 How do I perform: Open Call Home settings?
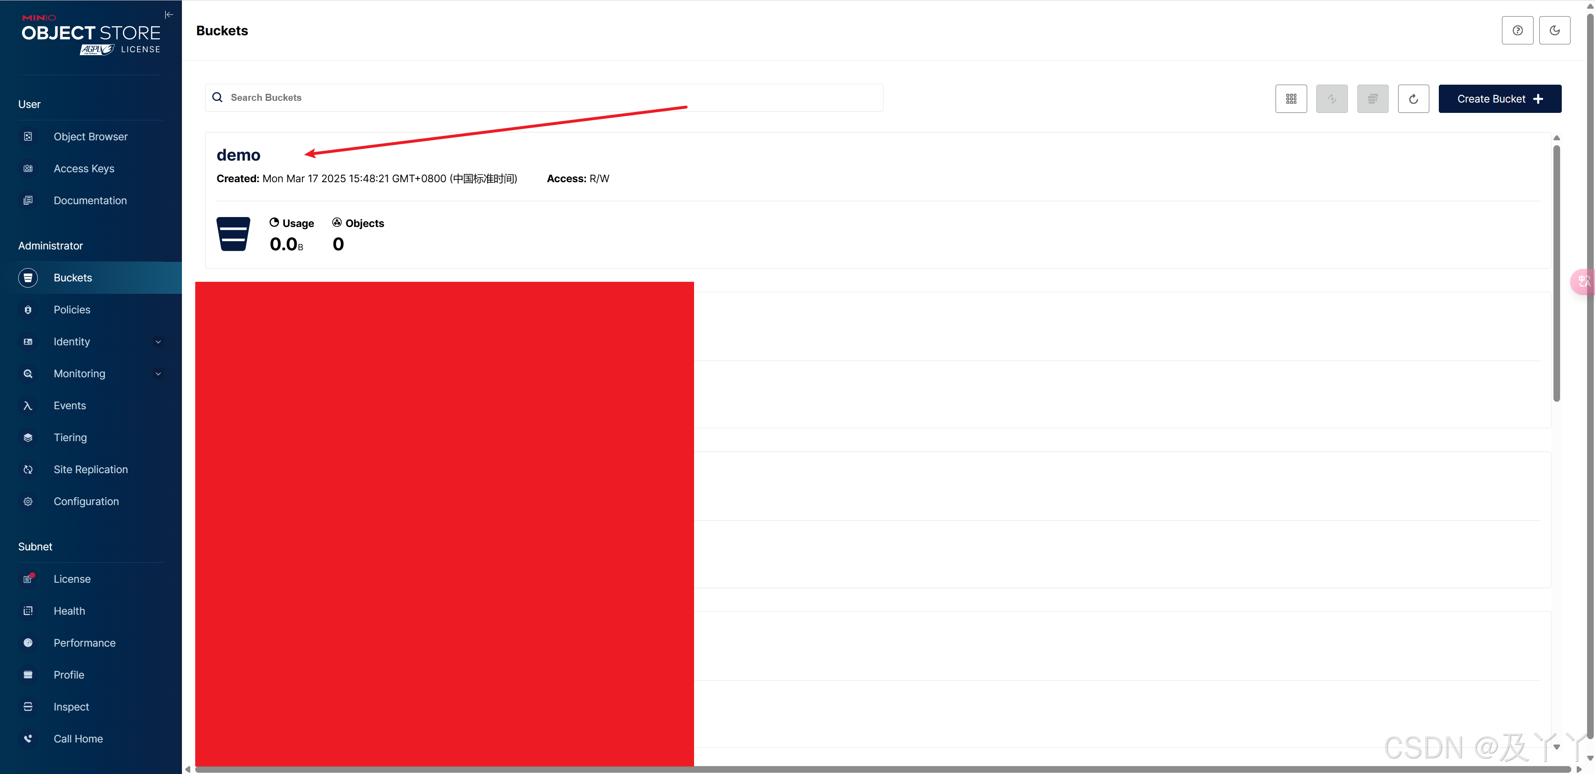tap(91, 739)
